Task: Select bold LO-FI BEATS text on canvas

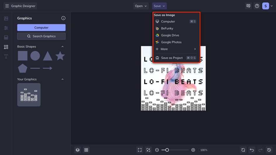Action: coord(173,82)
